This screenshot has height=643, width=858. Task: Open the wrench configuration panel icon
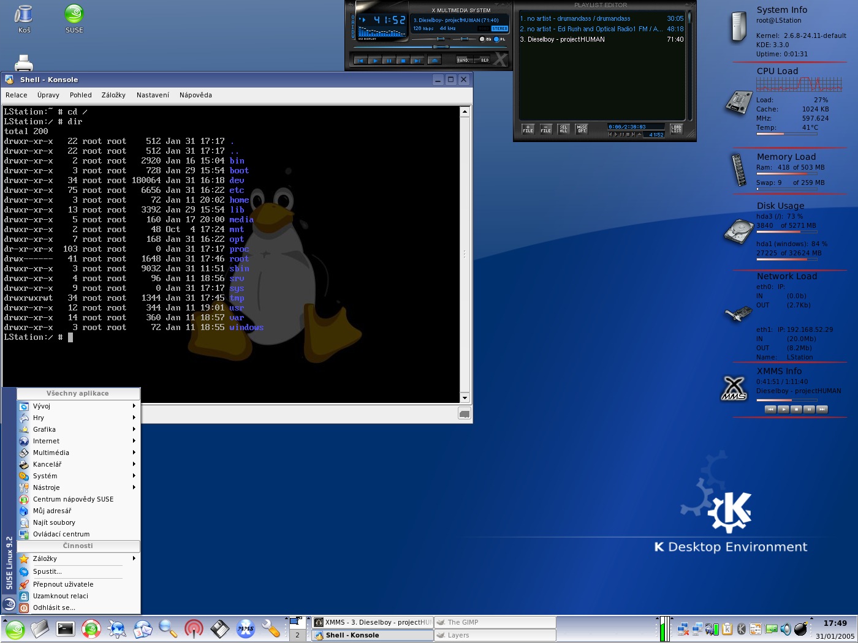271,629
